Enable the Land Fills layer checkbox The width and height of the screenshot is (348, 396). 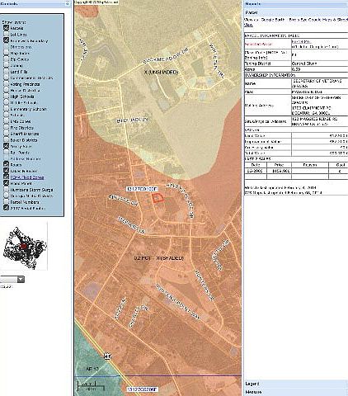(x=7, y=72)
